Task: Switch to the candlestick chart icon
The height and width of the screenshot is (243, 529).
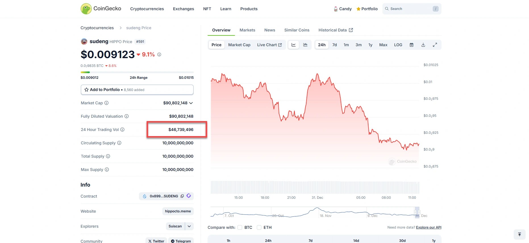Action: 305,45
